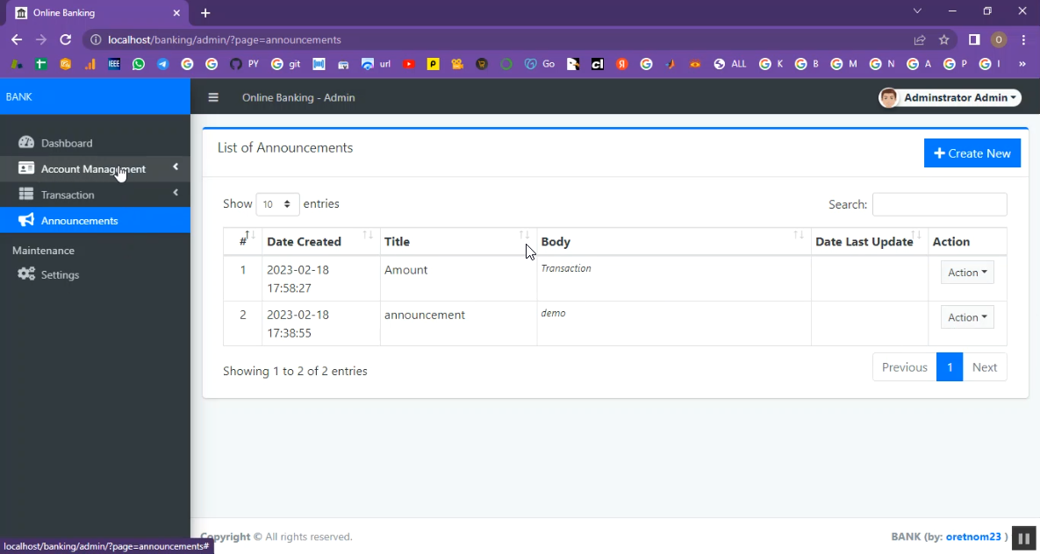Screen dimensions: 1040x554
Task: Open the WhatsApp bookmark
Action: tap(139, 64)
